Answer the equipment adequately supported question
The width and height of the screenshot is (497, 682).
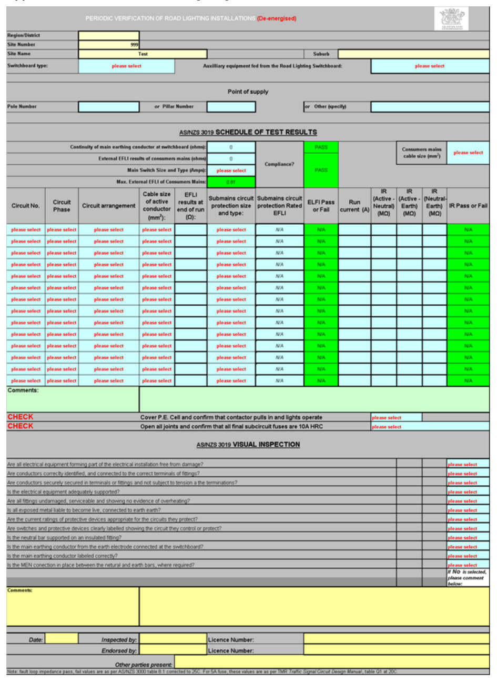(x=468, y=492)
